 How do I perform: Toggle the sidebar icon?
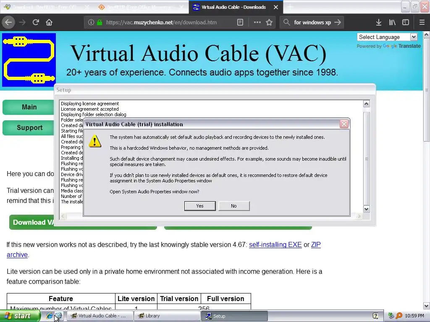(406, 23)
